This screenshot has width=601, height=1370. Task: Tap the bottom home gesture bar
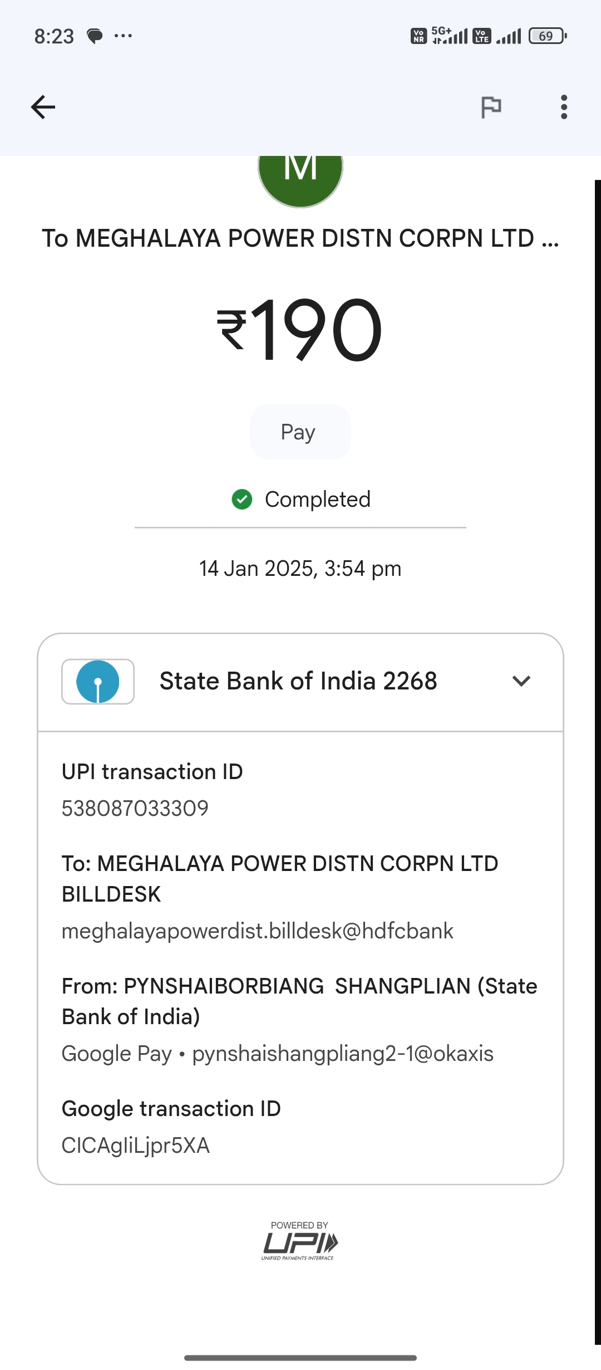point(300,1358)
